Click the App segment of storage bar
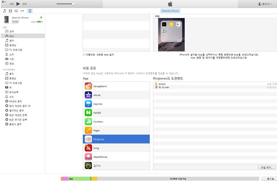 pos(79,179)
